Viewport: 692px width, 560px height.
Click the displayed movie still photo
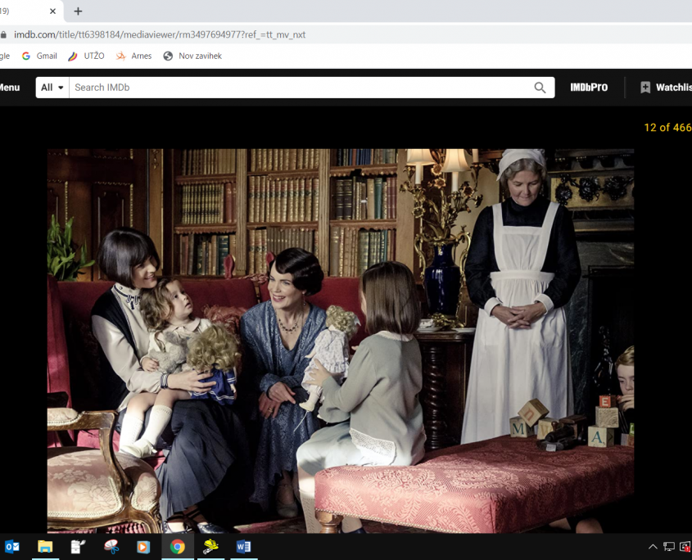point(341,341)
